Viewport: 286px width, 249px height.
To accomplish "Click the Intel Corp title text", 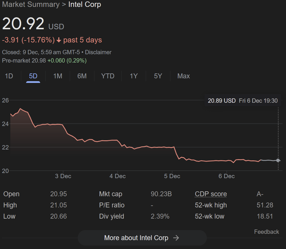I will click(x=85, y=4).
